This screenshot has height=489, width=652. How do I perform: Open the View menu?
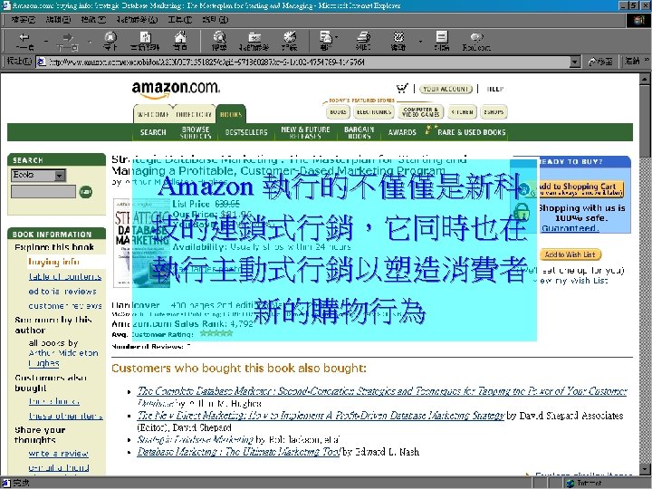(x=93, y=20)
